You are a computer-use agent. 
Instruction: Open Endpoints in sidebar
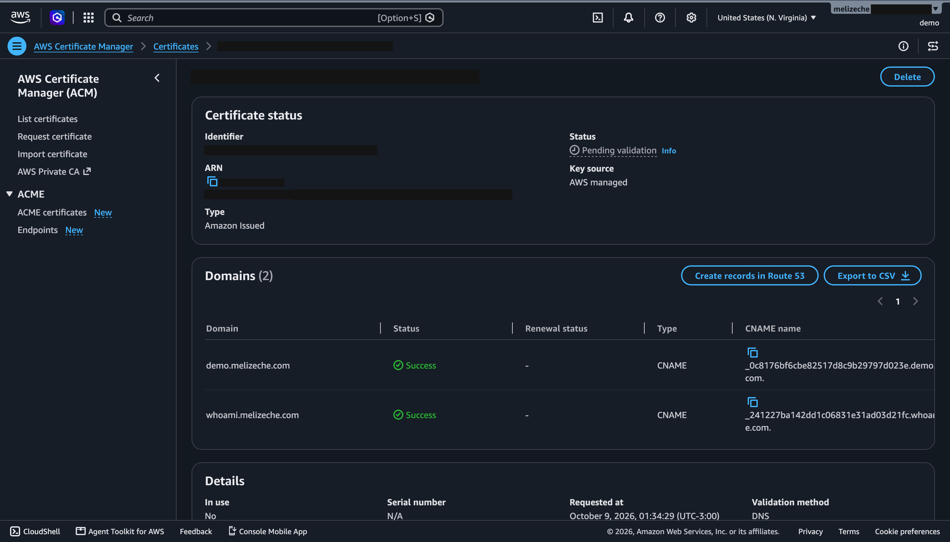(37, 230)
